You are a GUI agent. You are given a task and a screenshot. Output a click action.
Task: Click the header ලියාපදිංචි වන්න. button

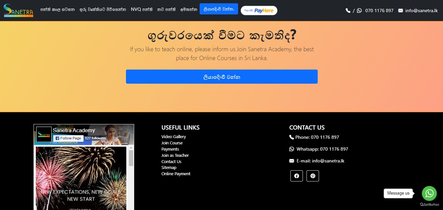[219, 9]
